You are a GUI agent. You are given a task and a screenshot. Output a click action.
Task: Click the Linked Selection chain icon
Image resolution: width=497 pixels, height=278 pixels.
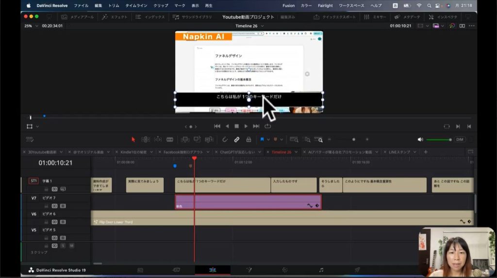pos(237,139)
